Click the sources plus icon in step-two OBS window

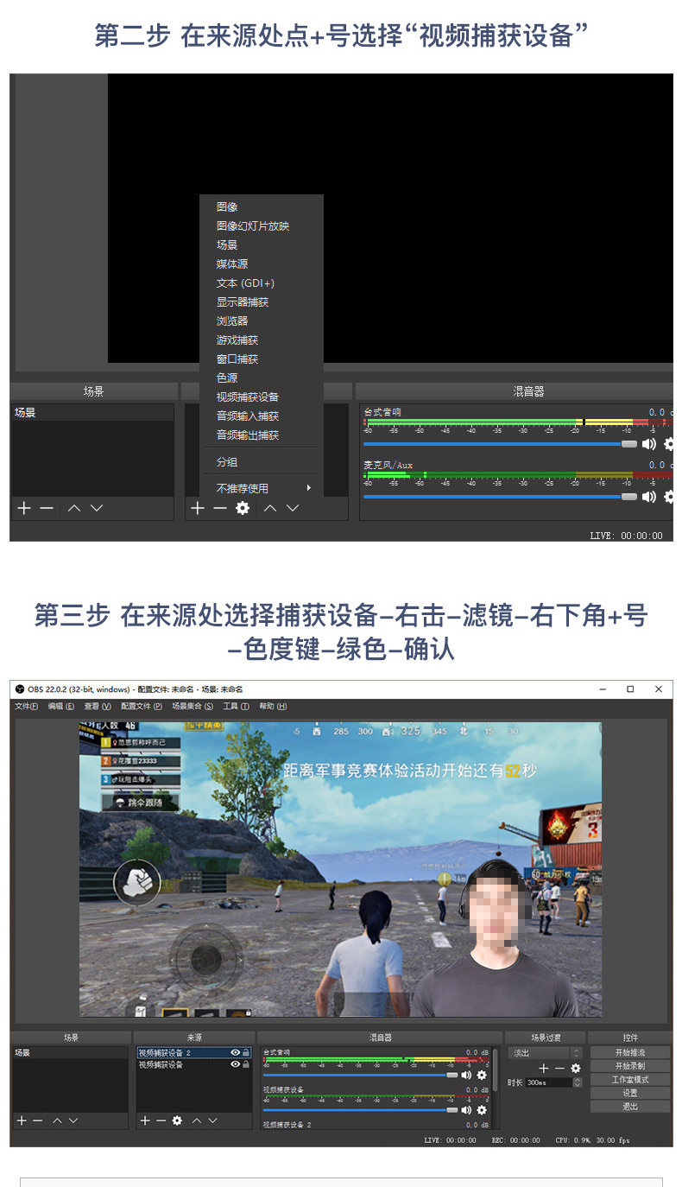coord(198,508)
